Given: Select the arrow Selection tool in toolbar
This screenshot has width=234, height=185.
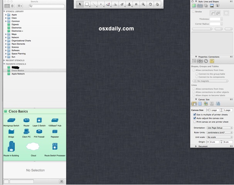Looking at the screenshot, I should tap(80, 4).
